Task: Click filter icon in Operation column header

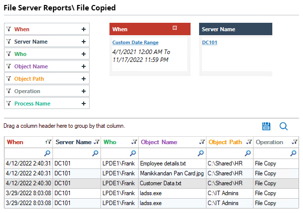Action: point(295,142)
